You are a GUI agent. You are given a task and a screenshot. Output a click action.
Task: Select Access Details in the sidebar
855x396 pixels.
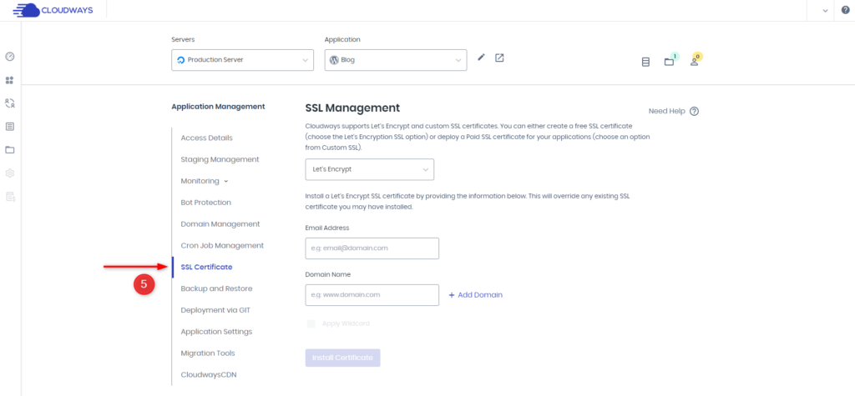pos(206,138)
